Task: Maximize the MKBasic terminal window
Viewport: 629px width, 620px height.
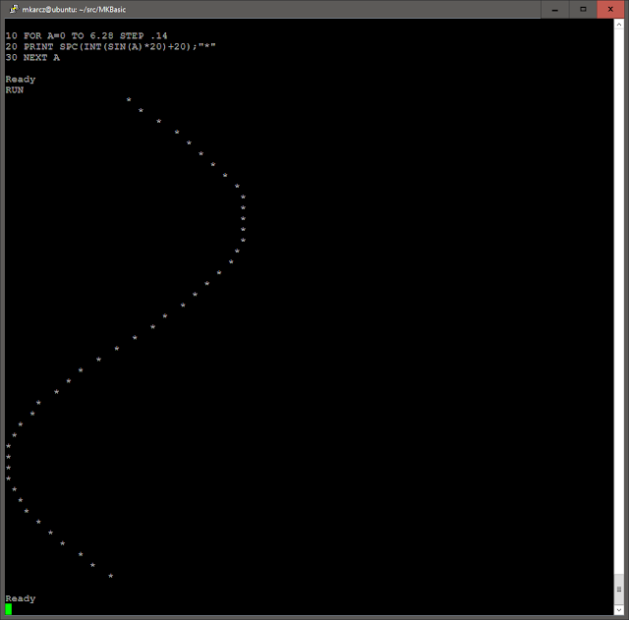Action: 583,9
